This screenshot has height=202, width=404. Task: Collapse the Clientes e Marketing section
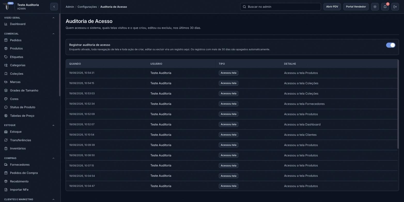pos(53,199)
